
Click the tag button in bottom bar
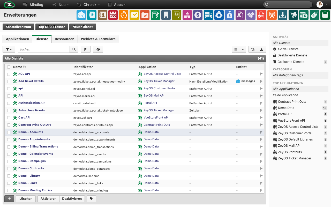click(x=91, y=199)
